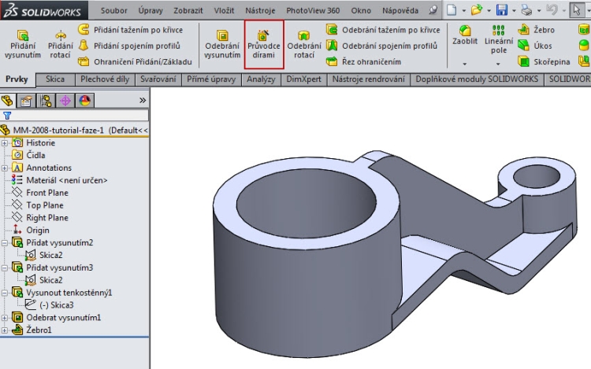The image size is (591, 369).
Task: Open the DisplayManager panel tab
Action: point(85,101)
